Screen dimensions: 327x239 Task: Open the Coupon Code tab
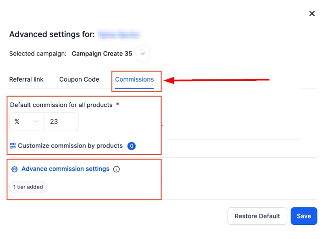79,79
